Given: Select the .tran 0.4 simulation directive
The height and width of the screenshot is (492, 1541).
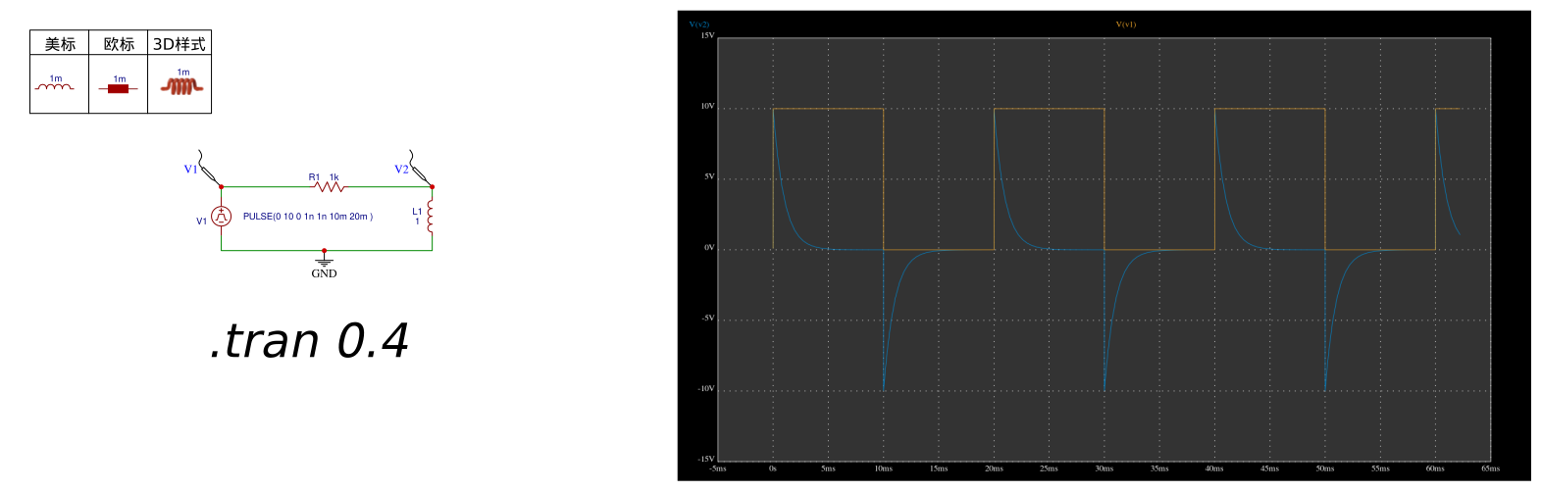Looking at the screenshot, I should [x=309, y=341].
